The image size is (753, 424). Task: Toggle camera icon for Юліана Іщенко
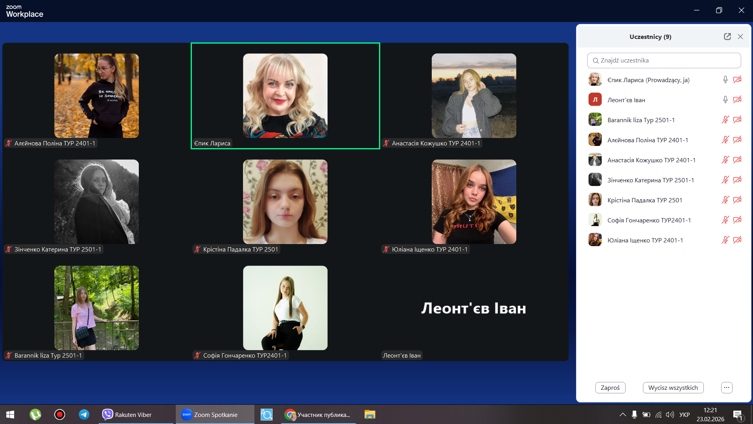pos(737,240)
